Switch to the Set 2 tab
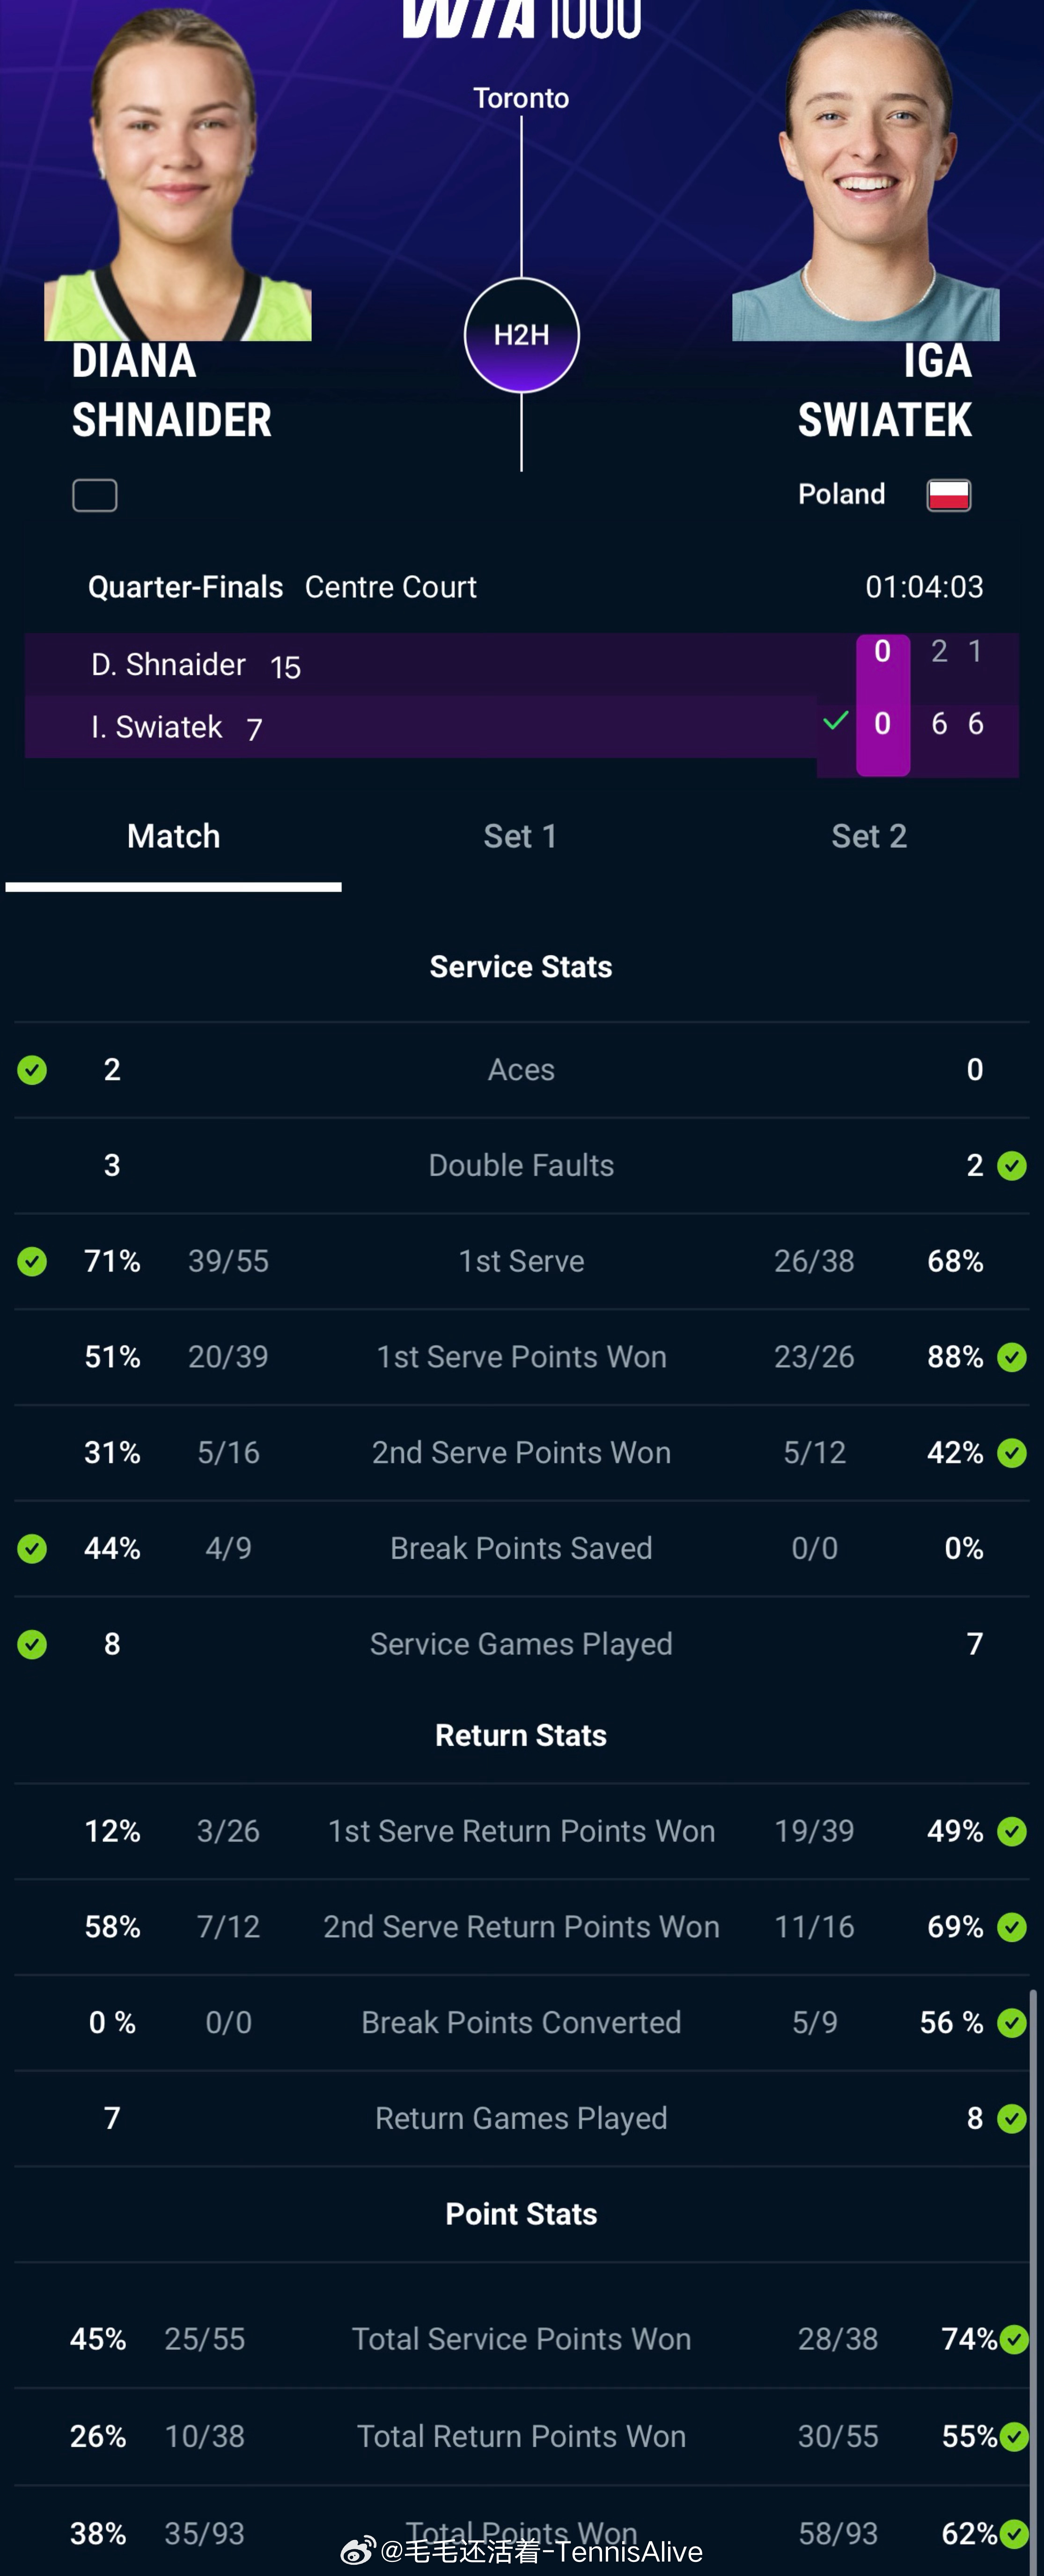This screenshot has height=2576, width=1044. [x=869, y=836]
